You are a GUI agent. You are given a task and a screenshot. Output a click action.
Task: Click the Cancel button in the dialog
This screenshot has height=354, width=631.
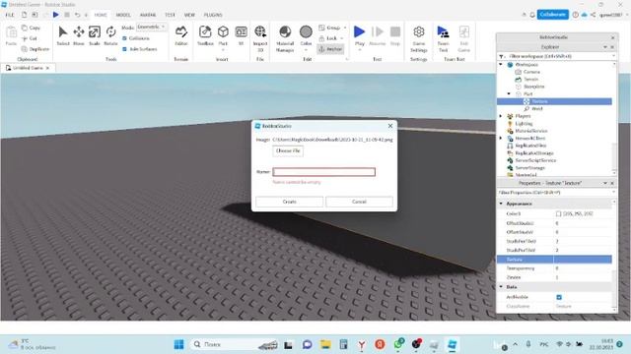click(359, 202)
